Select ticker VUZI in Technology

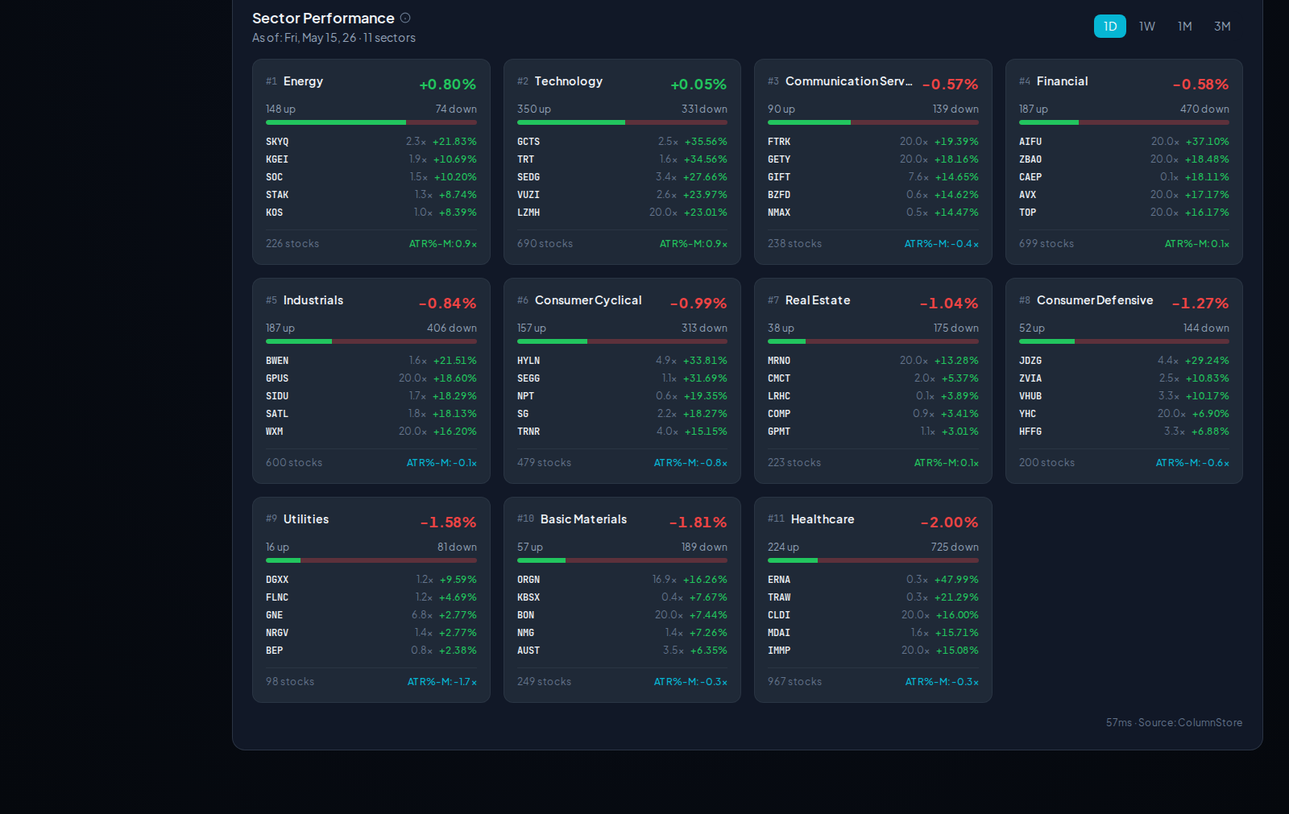click(x=528, y=195)
